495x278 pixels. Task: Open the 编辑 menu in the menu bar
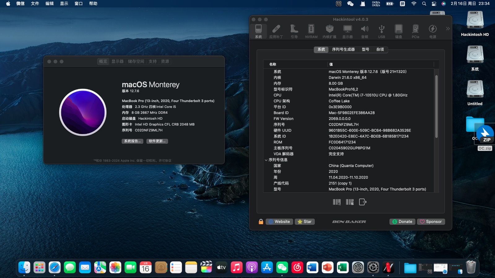[50, 4]
